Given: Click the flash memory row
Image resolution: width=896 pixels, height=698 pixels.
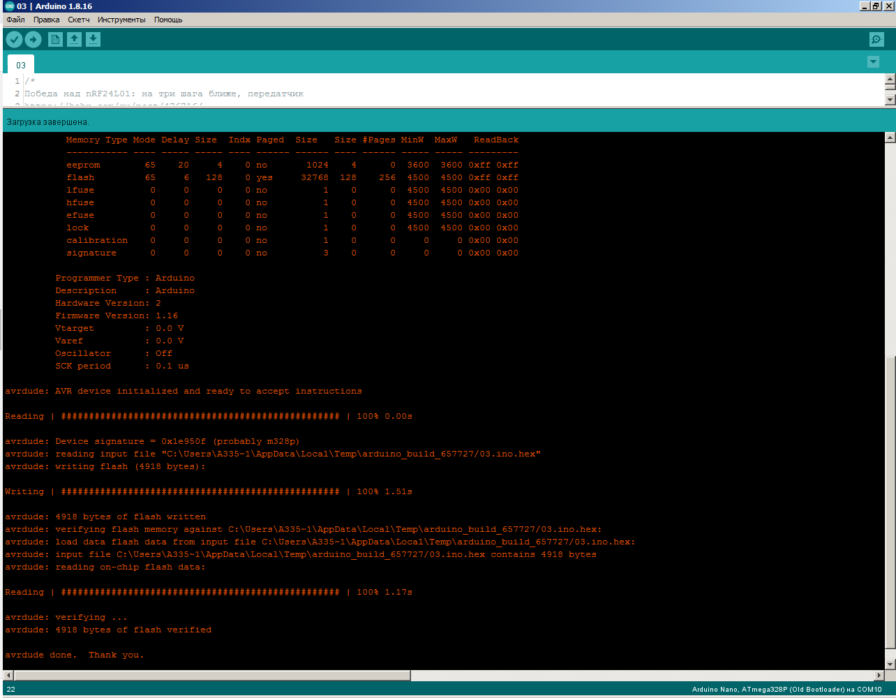Looking at the screenshot, I should pos(292,177).
